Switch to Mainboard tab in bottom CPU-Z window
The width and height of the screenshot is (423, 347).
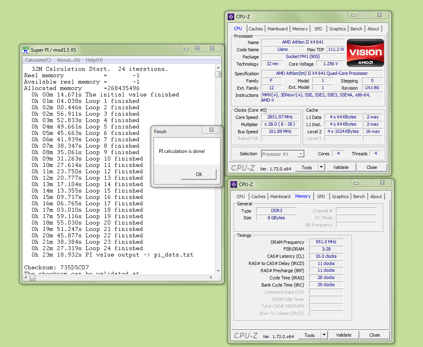[280, 197]
